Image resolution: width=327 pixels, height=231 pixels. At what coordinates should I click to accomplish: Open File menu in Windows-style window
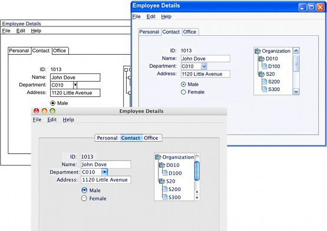[x=136, y=16]
